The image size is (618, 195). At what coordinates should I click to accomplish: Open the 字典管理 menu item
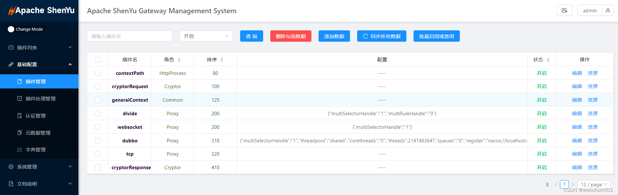coord(39,149)
